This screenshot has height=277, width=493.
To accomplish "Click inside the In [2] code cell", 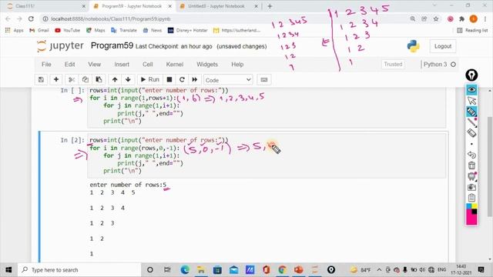I will [x=267, y=155].
